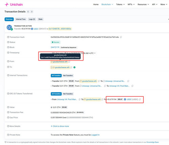Click help icon beside Transaction Fee label
Viewport: 169px width, 145px height.
pos(8,112)
